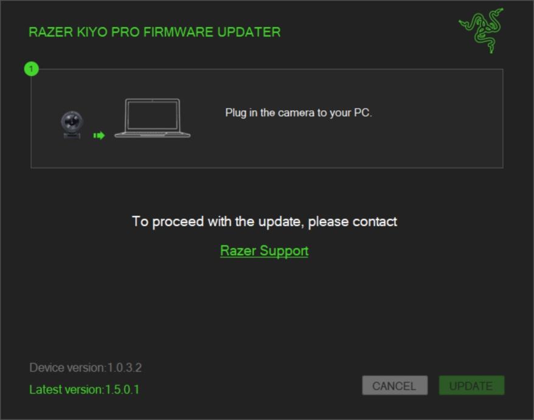The width and height of the screenshot is (534, 420).
Task: Select the 'Plug in the camera' instruction text
Action: (x=299, y=113)
